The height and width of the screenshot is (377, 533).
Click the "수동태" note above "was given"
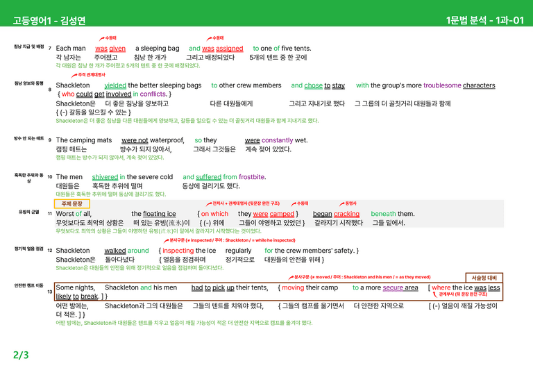(x=110, y=38)
